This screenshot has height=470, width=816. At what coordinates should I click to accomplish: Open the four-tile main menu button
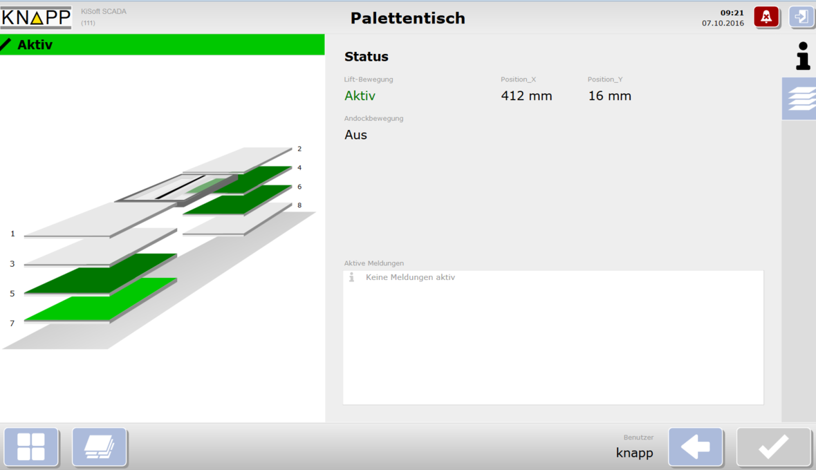pos(31,446)
